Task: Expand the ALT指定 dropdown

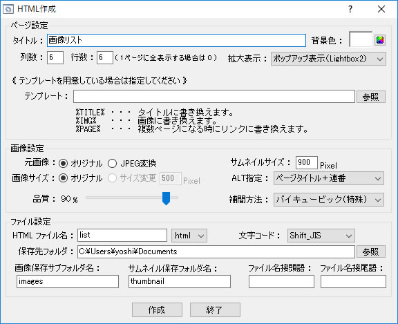Action: pos(329,178)
